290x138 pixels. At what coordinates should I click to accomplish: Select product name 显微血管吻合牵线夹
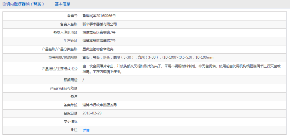pos(98,49)
